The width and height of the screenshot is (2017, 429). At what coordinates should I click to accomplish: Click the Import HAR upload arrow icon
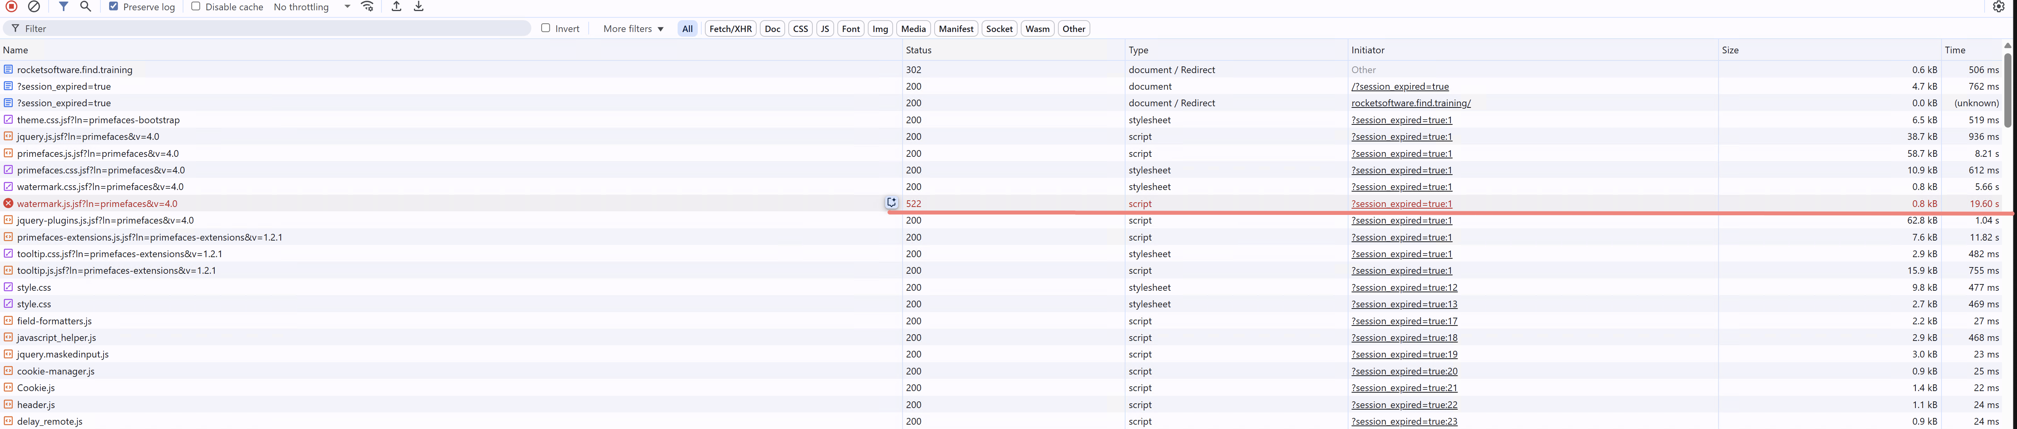[x=396, y=6]
